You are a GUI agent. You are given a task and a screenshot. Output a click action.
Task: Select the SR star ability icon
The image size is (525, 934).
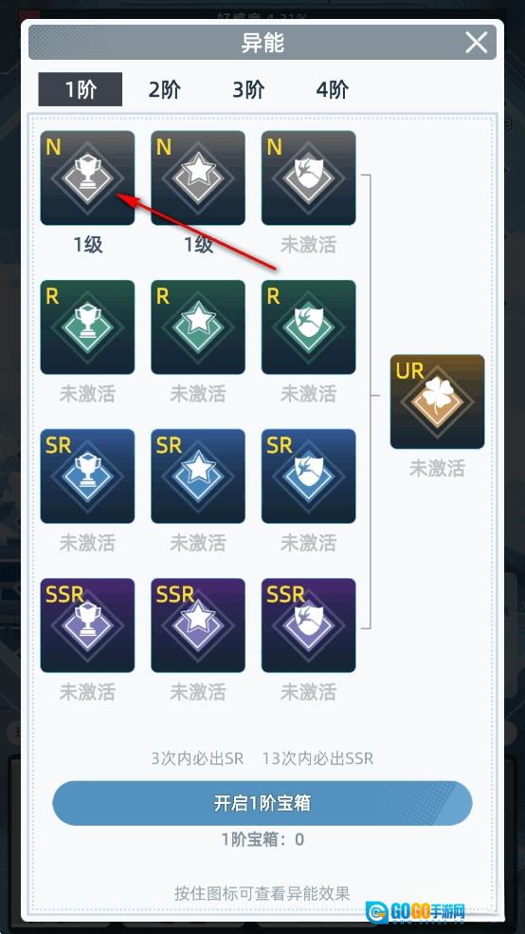tap(198, 476)
